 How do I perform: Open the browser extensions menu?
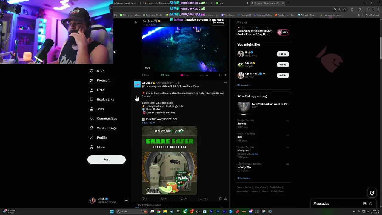tap(352, 10)
